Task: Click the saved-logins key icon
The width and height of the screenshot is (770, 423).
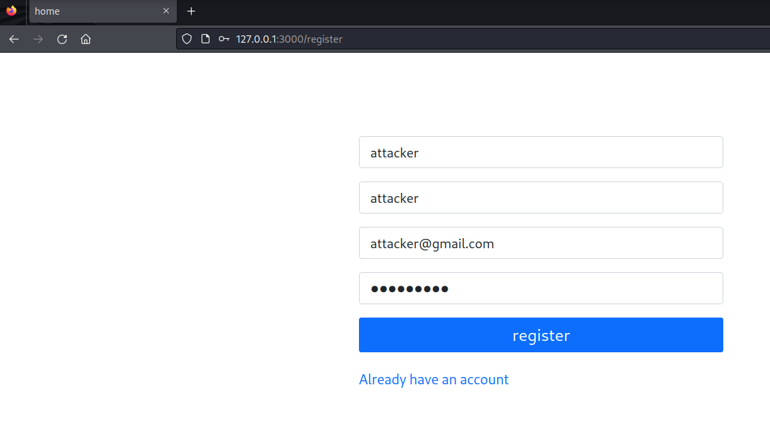Action: coord(224,39)
